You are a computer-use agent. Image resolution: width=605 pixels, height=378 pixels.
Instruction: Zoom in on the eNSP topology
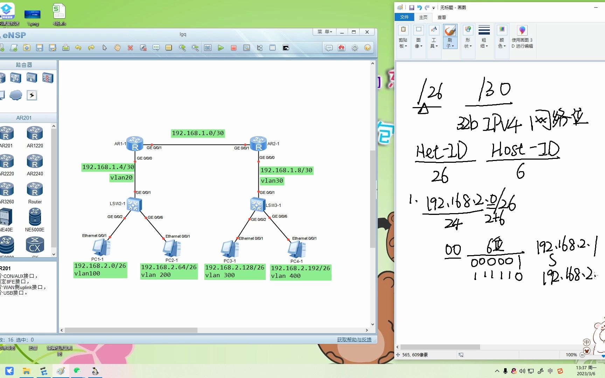(x=182, y=48)
